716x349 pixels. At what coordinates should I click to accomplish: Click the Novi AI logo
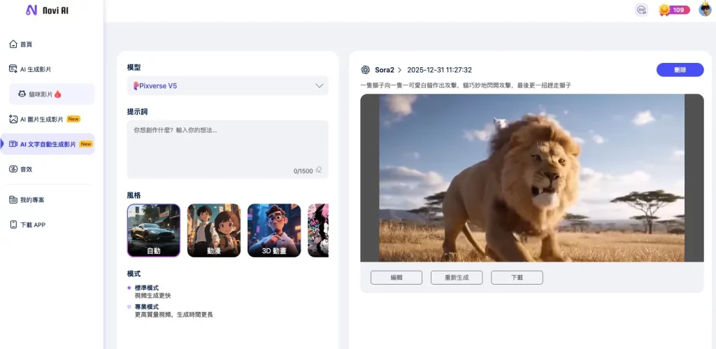coord(48,10)
